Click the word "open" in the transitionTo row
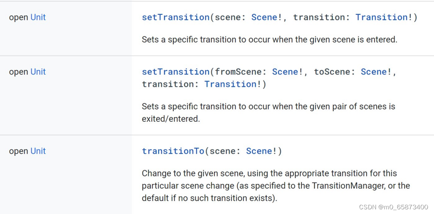The height and width of the screenshot is (214, 434). point(18,151)
